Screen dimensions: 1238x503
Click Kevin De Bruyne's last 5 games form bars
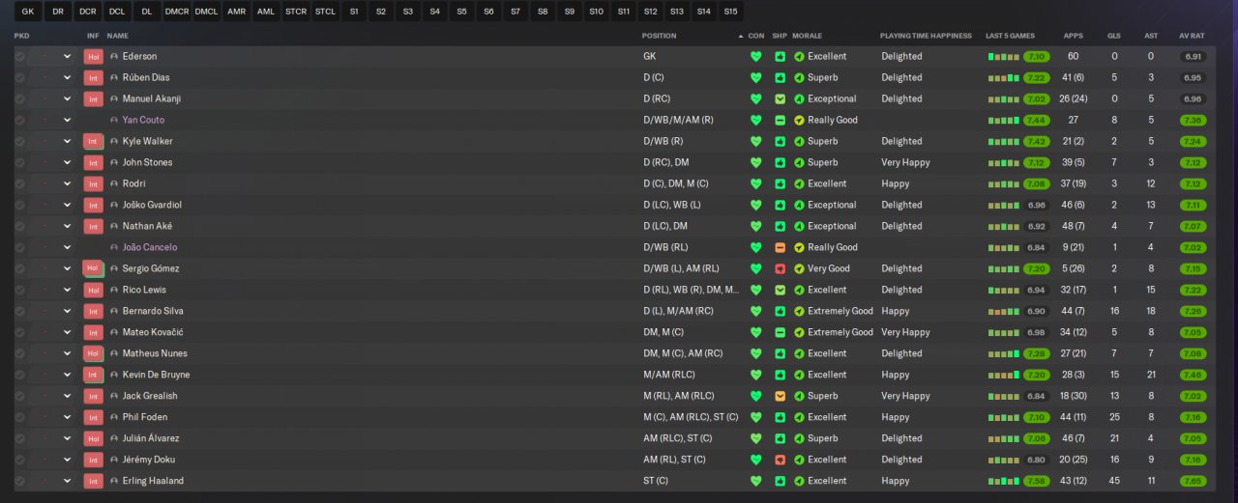tap(1003, 375)
